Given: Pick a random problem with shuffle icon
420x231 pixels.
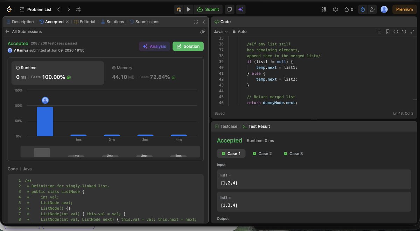Looking at the screenshot, I should (x=78, y=9).
